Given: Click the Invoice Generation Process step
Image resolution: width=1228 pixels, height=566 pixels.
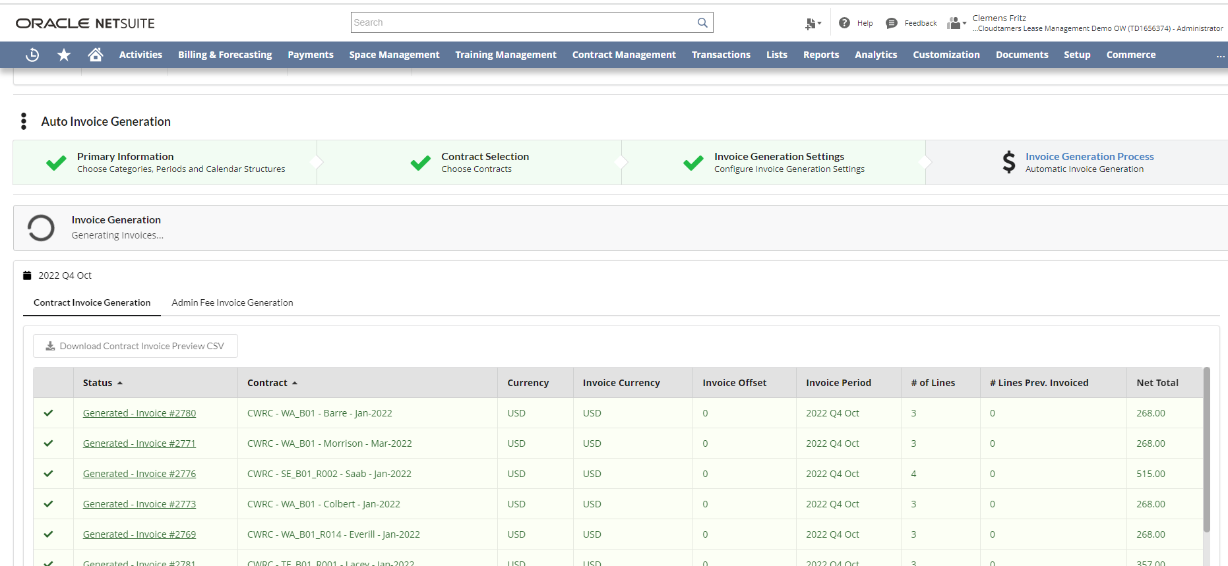Looking at the screenshot, I should point(1078,162).
